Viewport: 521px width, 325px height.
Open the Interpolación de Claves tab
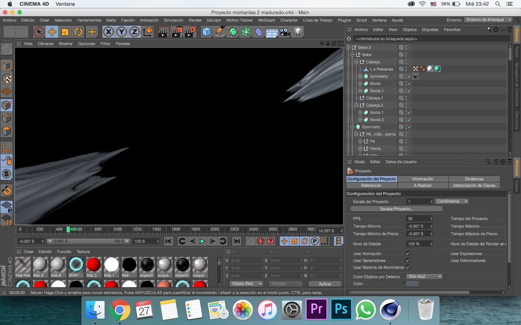point(474,185)
